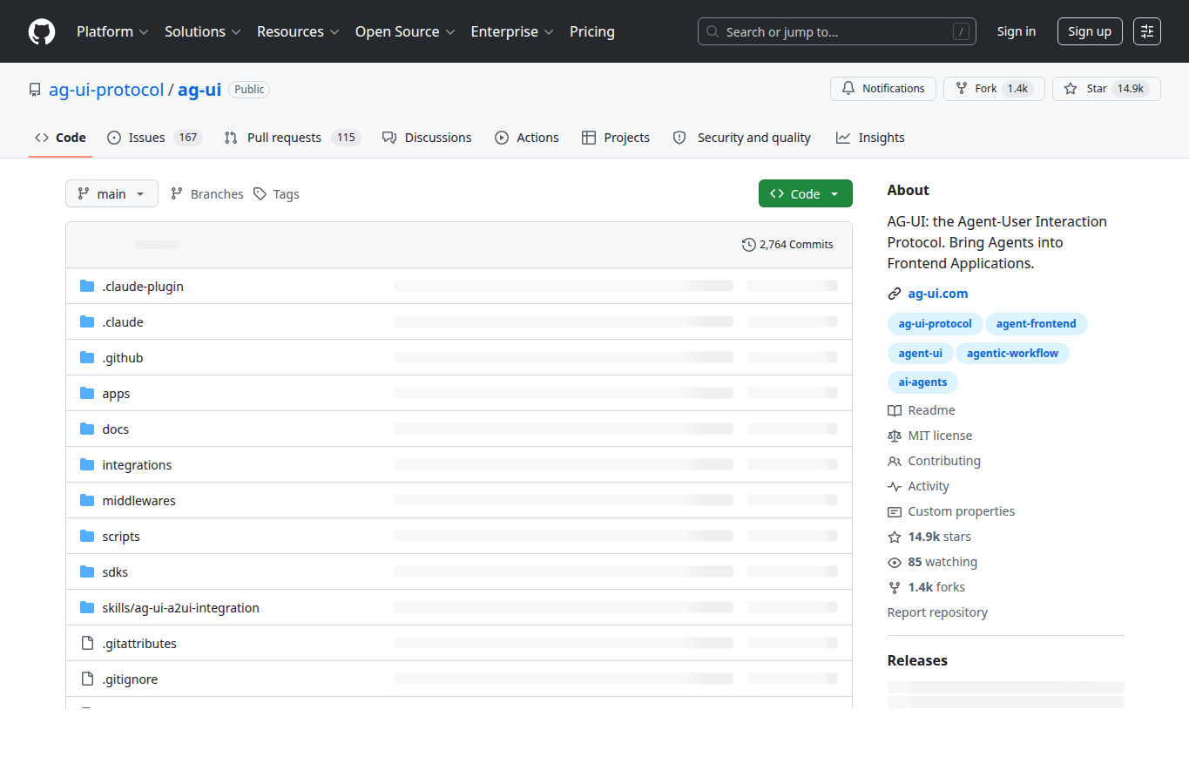Click the magnifier icon in search box
Viewport: 1189px width, 784px height.
[x=713, y=31]
